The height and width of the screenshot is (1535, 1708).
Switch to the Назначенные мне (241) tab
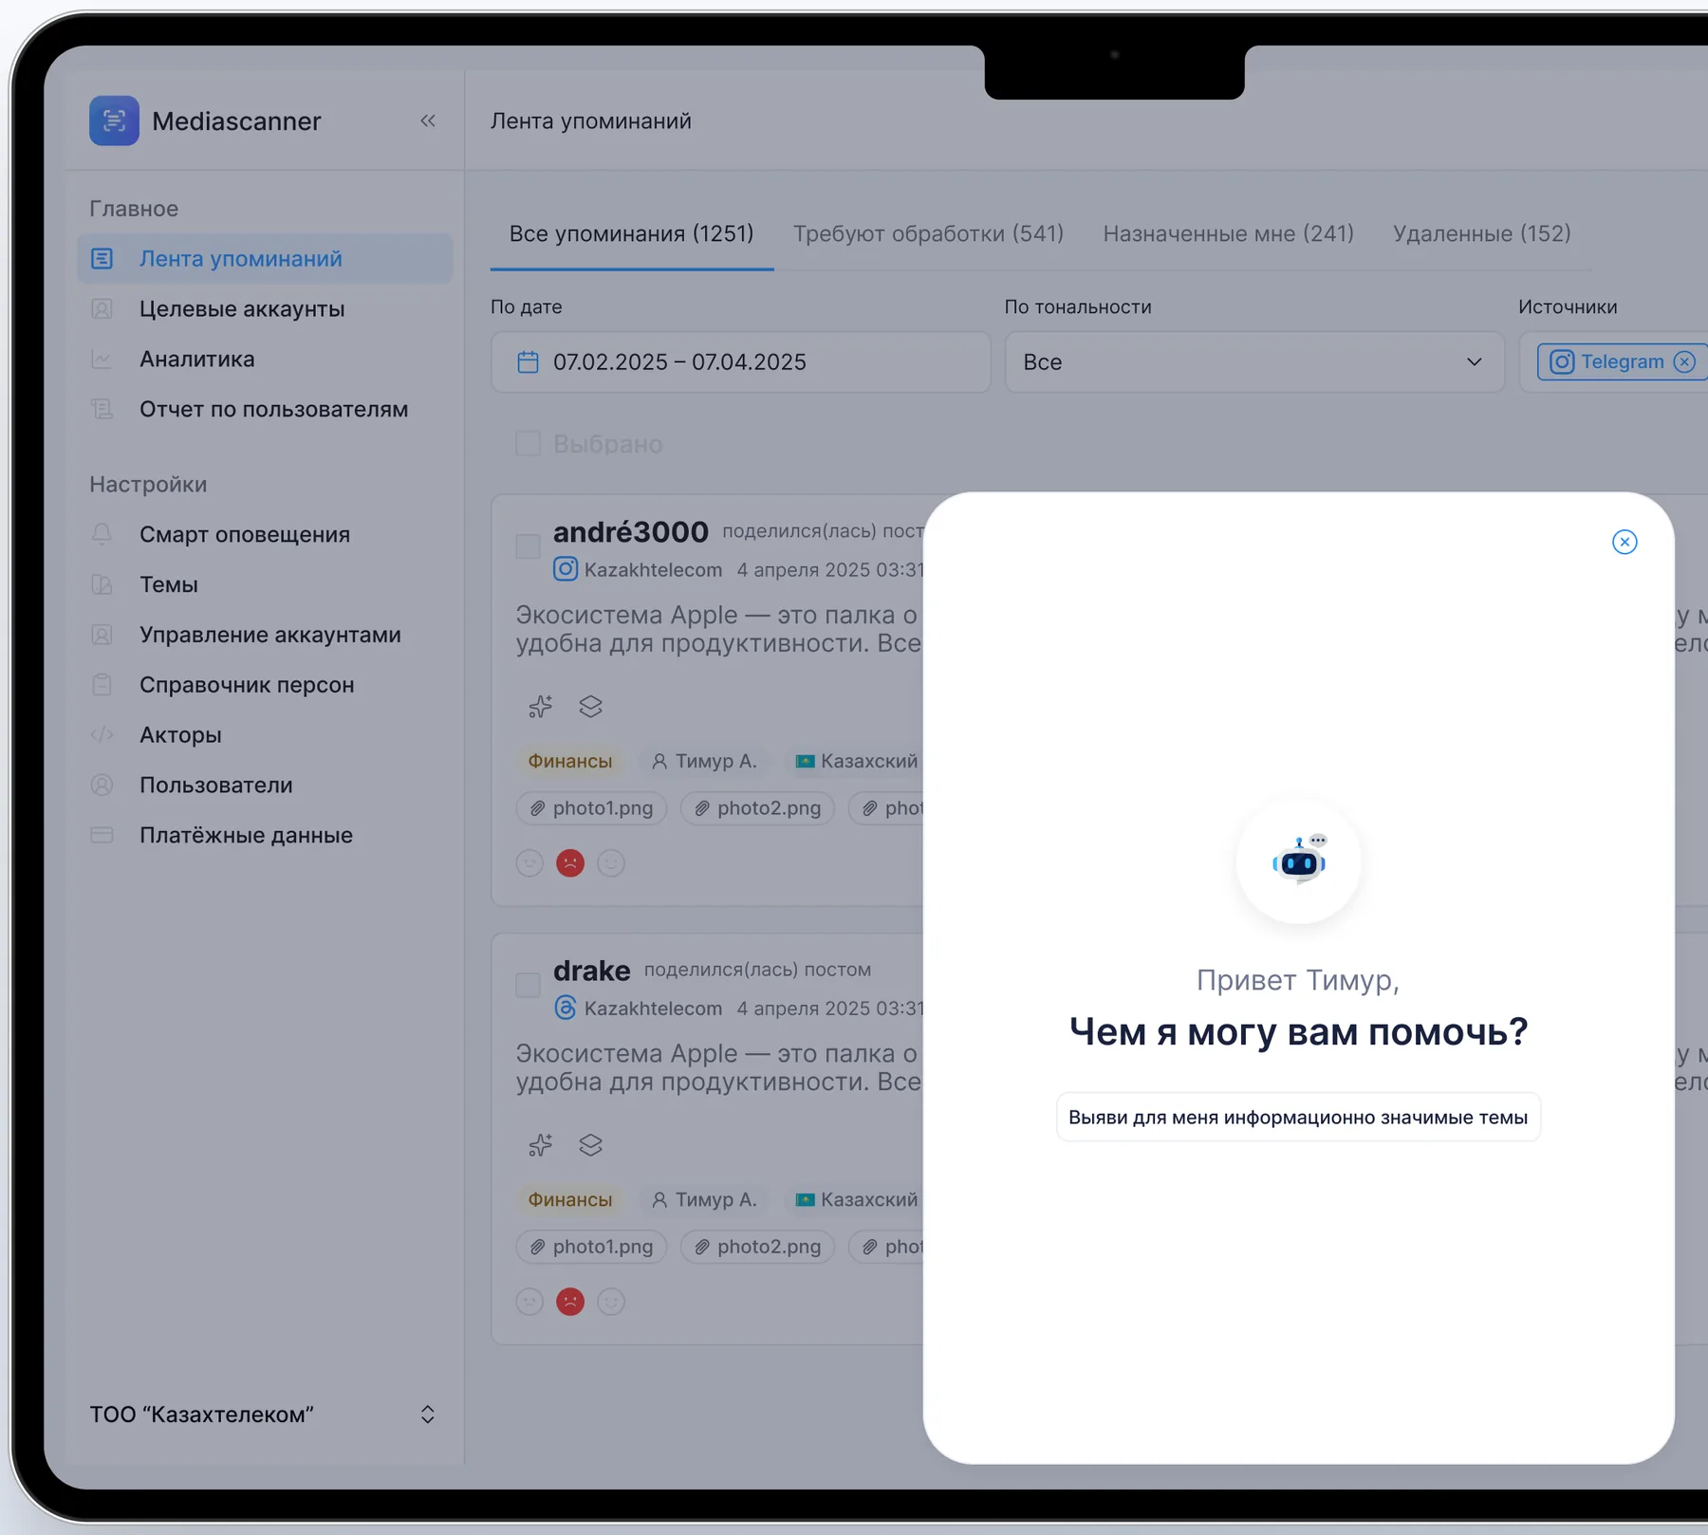pos(1228,234)
